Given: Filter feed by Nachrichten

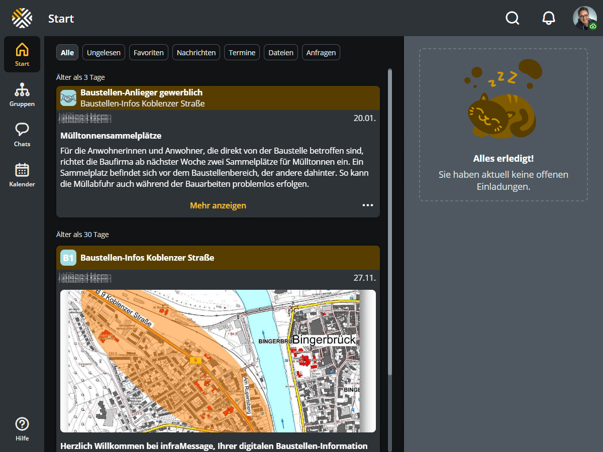Looking at the screenshot, I should point(196,53).
